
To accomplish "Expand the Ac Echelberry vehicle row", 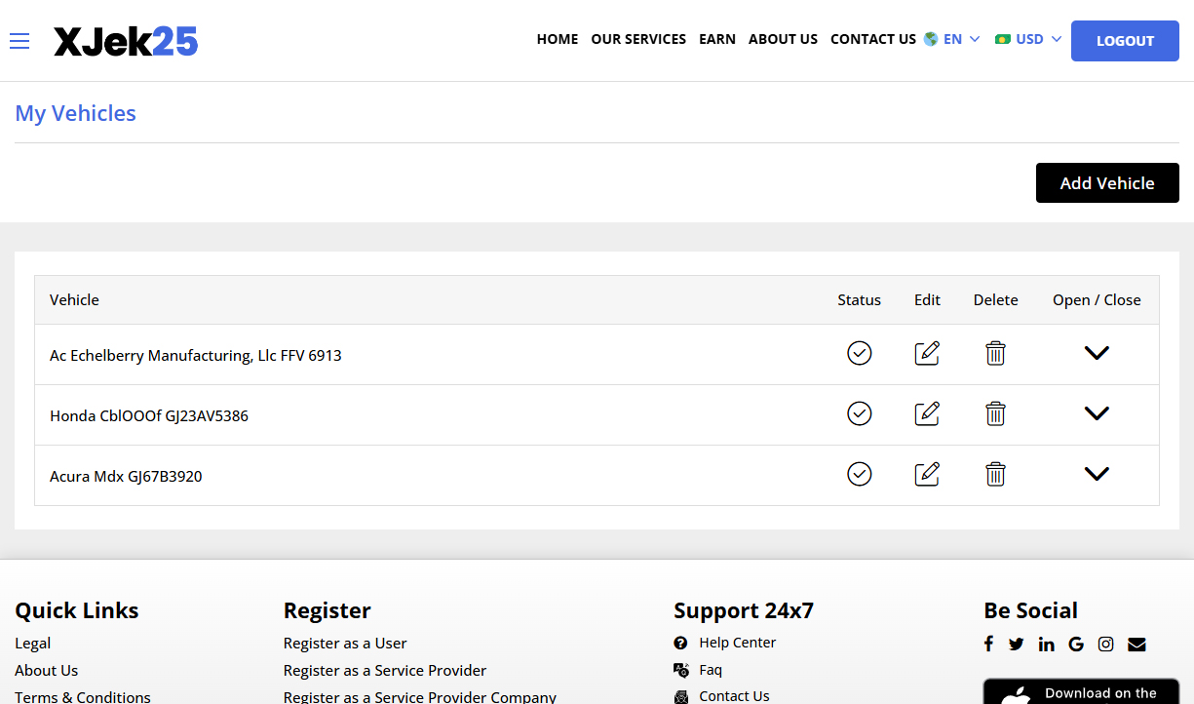I will coord(1097,353).
